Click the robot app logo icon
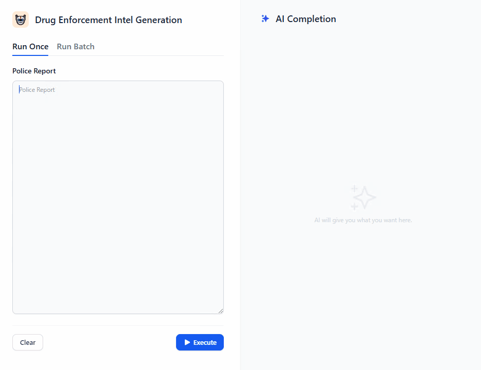 click(21, 20)
